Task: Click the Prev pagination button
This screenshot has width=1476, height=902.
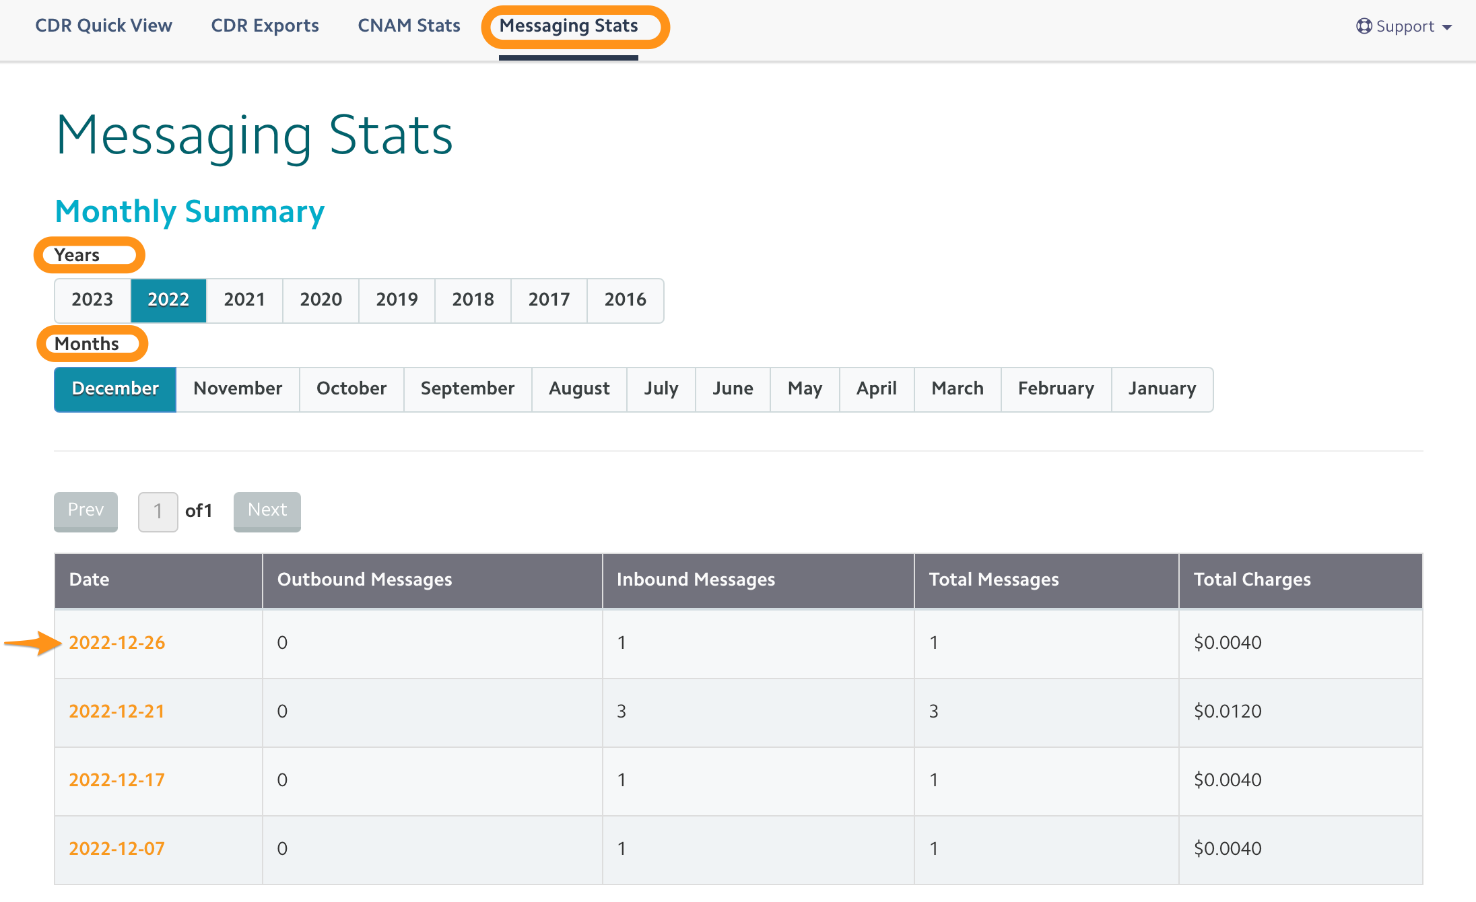Action: [86, 511]
